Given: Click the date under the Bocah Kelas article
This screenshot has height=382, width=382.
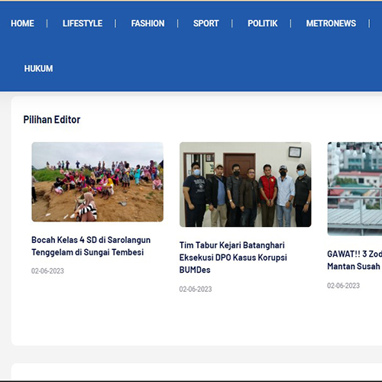Looking at the screenshot, I should (x=47, y=271).
